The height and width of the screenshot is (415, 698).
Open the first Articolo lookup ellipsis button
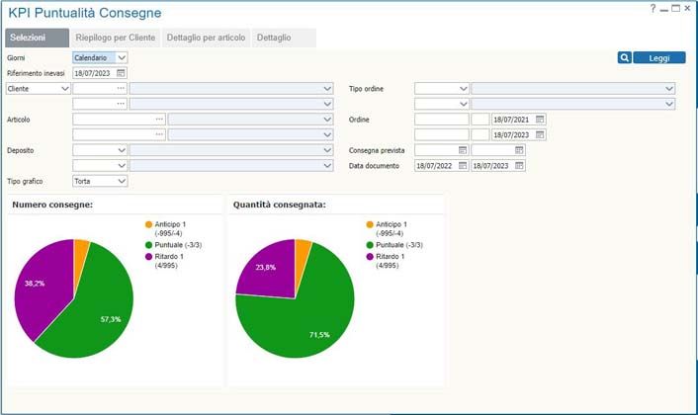pyautogui.click(x=158, y=120)
